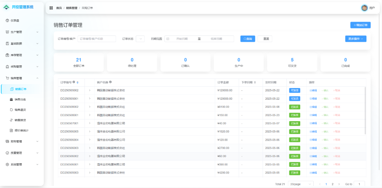The image size is (382, 188).
Task: Click the 查询 search button
Action: coord(248,39)
